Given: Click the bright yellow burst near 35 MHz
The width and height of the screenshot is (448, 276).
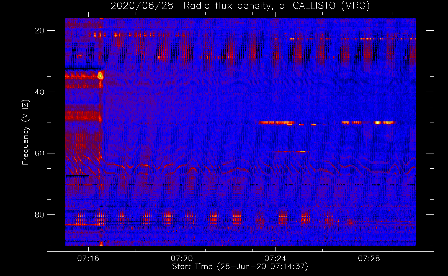Looking at the screenshot, I should (x=101, y=75).
